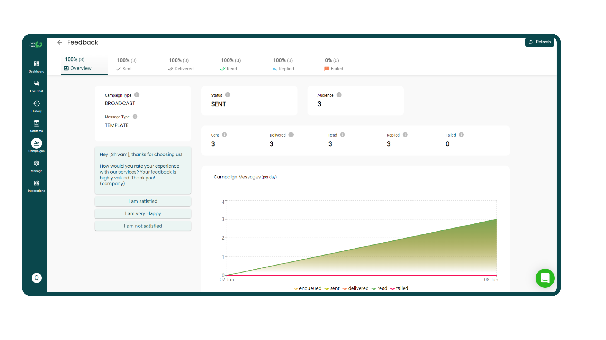Toggle the enqueued series in chart legend
The width and height of the screenshot is (606, 340).
(307, 288)
